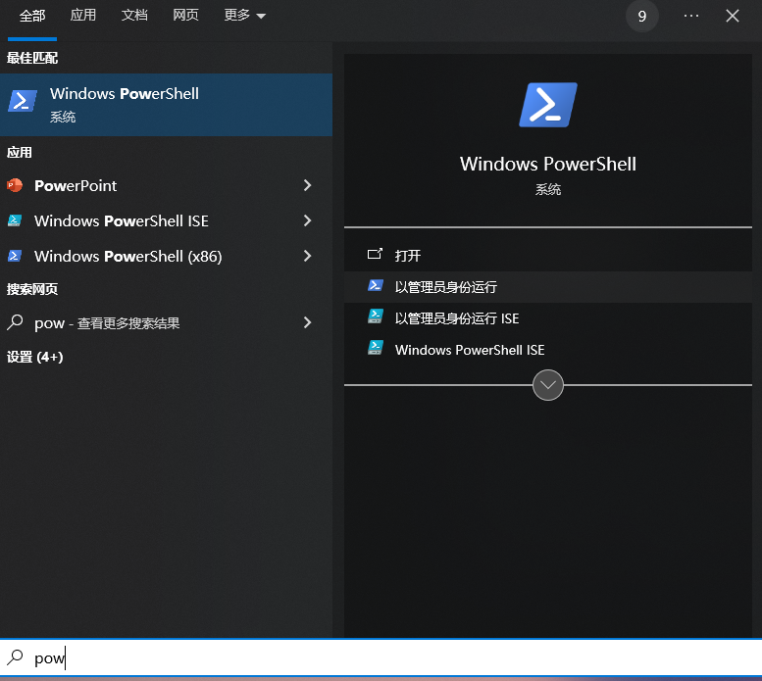Expand PowerPoint result arrow
The width and height of the screenshot is (762, 681).
(x=307, y=185)
